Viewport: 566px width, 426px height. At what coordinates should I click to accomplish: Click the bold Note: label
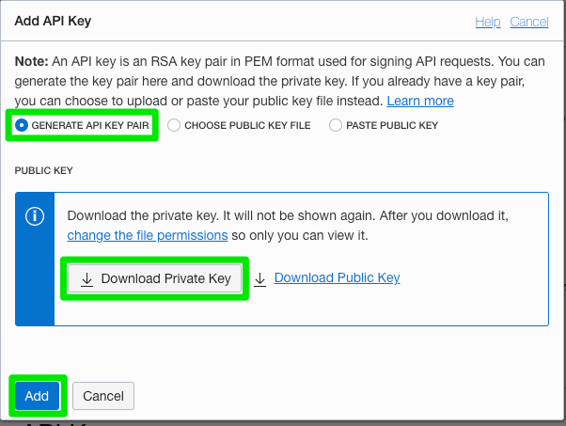(x=34, y=59)
